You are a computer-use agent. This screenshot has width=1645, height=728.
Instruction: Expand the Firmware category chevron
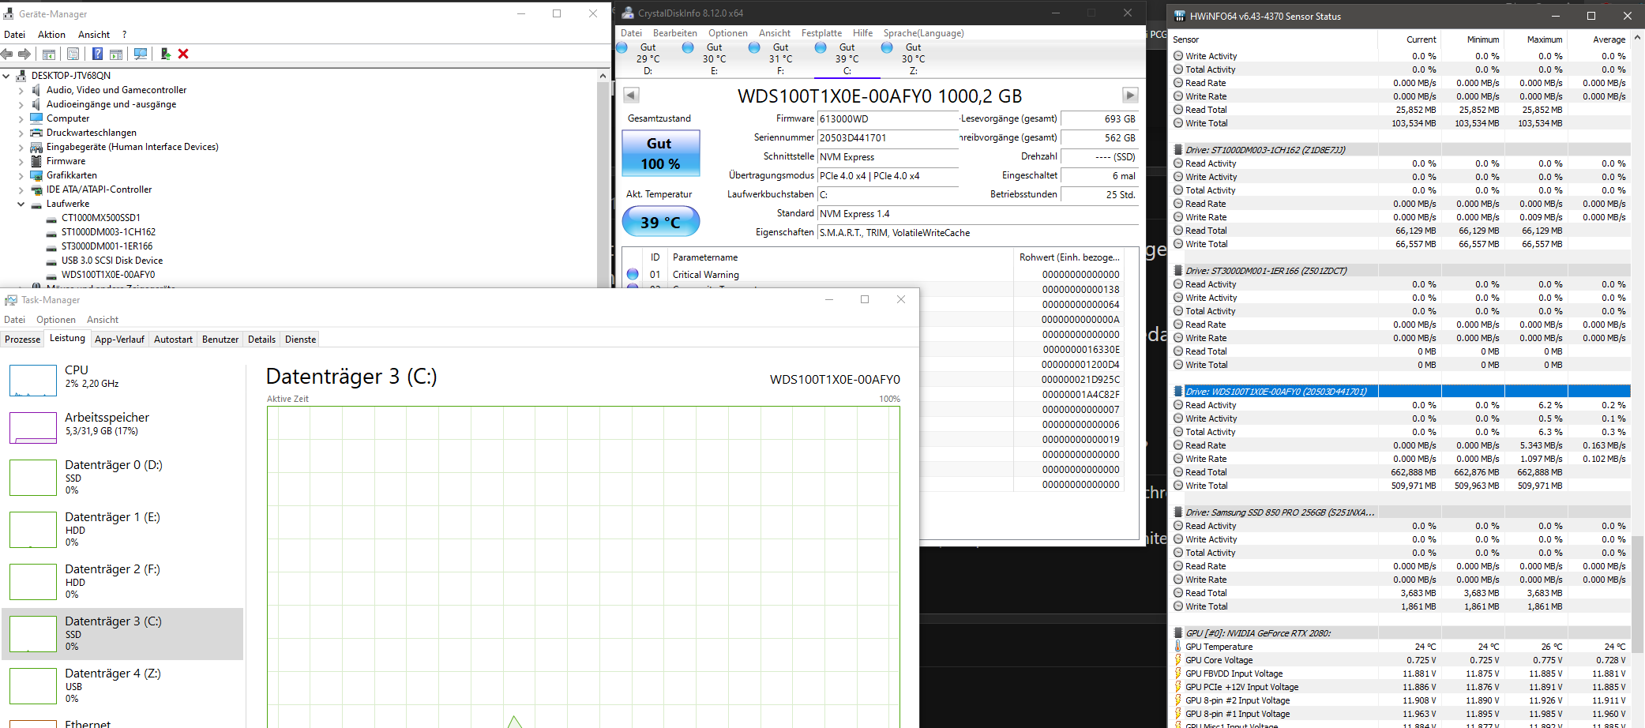point(21,161)
